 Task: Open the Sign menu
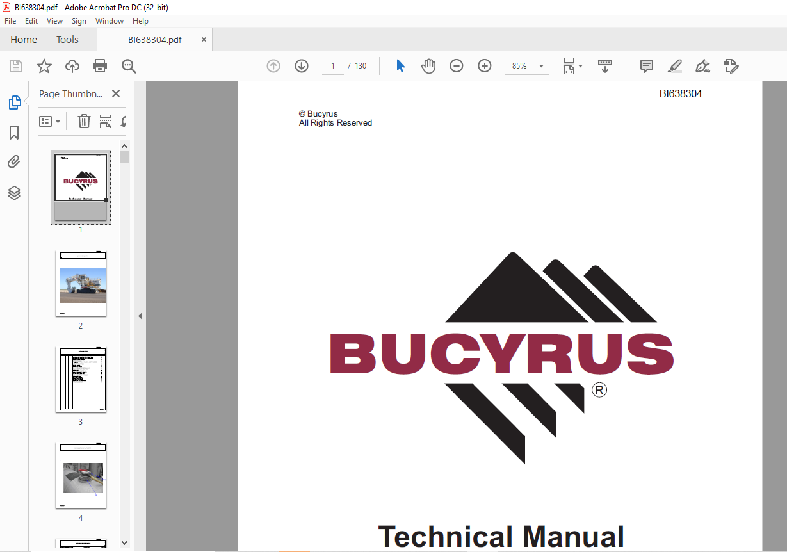click(79, 21)
